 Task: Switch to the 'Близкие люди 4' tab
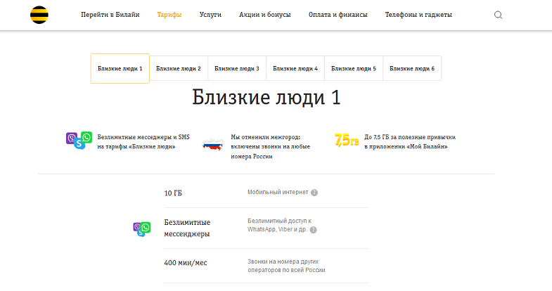[x=295, y=69]
